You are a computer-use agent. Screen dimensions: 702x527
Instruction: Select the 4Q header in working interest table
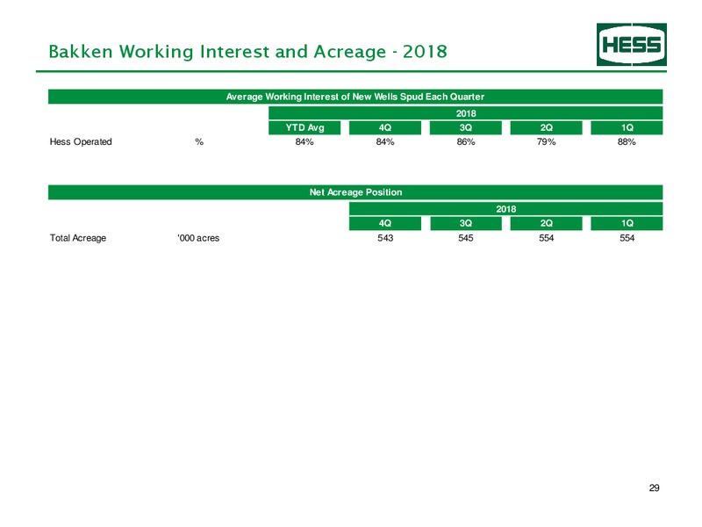point(385,127)
